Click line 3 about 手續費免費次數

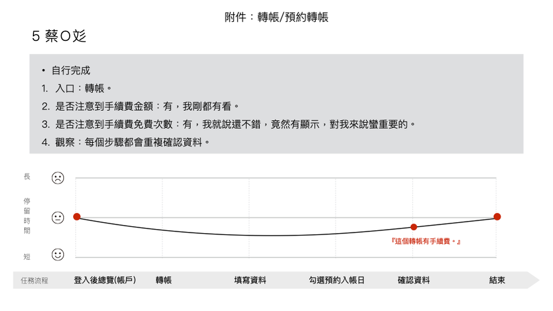pyautogui.click(x=228, y=124)
